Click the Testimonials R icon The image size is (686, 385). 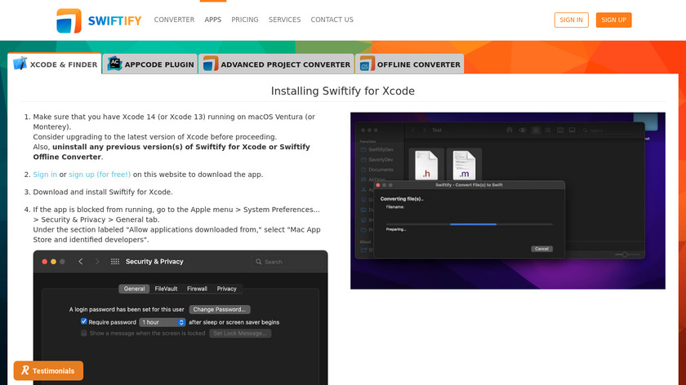[x=25, y=370]
